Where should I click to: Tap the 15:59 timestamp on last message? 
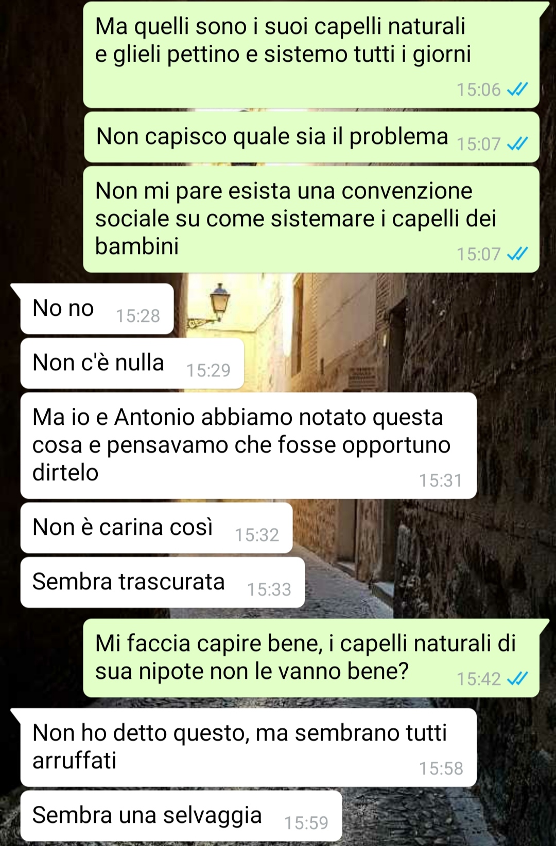306,823
